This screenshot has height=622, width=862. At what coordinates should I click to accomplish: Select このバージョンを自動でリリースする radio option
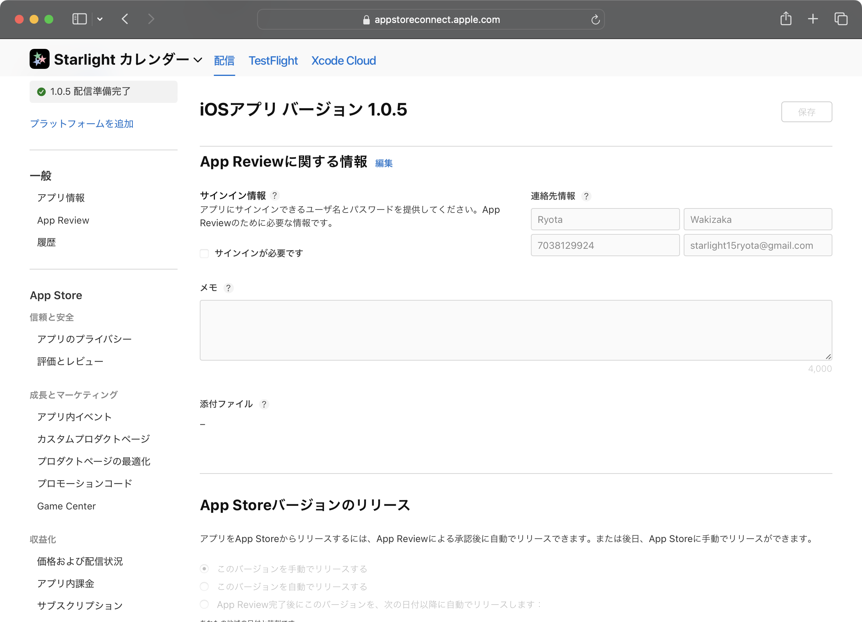204,586
